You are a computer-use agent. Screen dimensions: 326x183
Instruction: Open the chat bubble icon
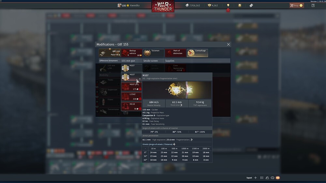click(x=272, y=178)
